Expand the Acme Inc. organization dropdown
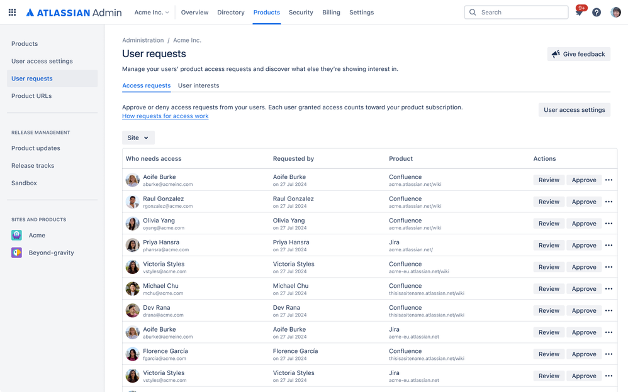 (x=152, y=13)
